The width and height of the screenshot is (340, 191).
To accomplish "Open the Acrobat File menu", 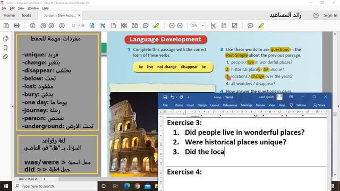I will pyautogui.click(x=4, y=8).
